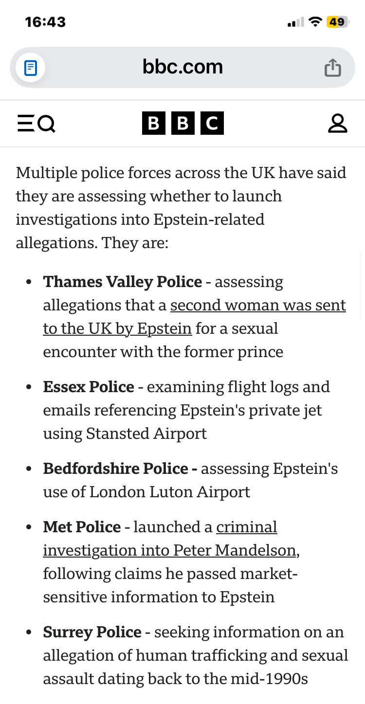Viewport: 365px width, 704px height.
Task: Open the account profile icon
Action: point(337,124)
